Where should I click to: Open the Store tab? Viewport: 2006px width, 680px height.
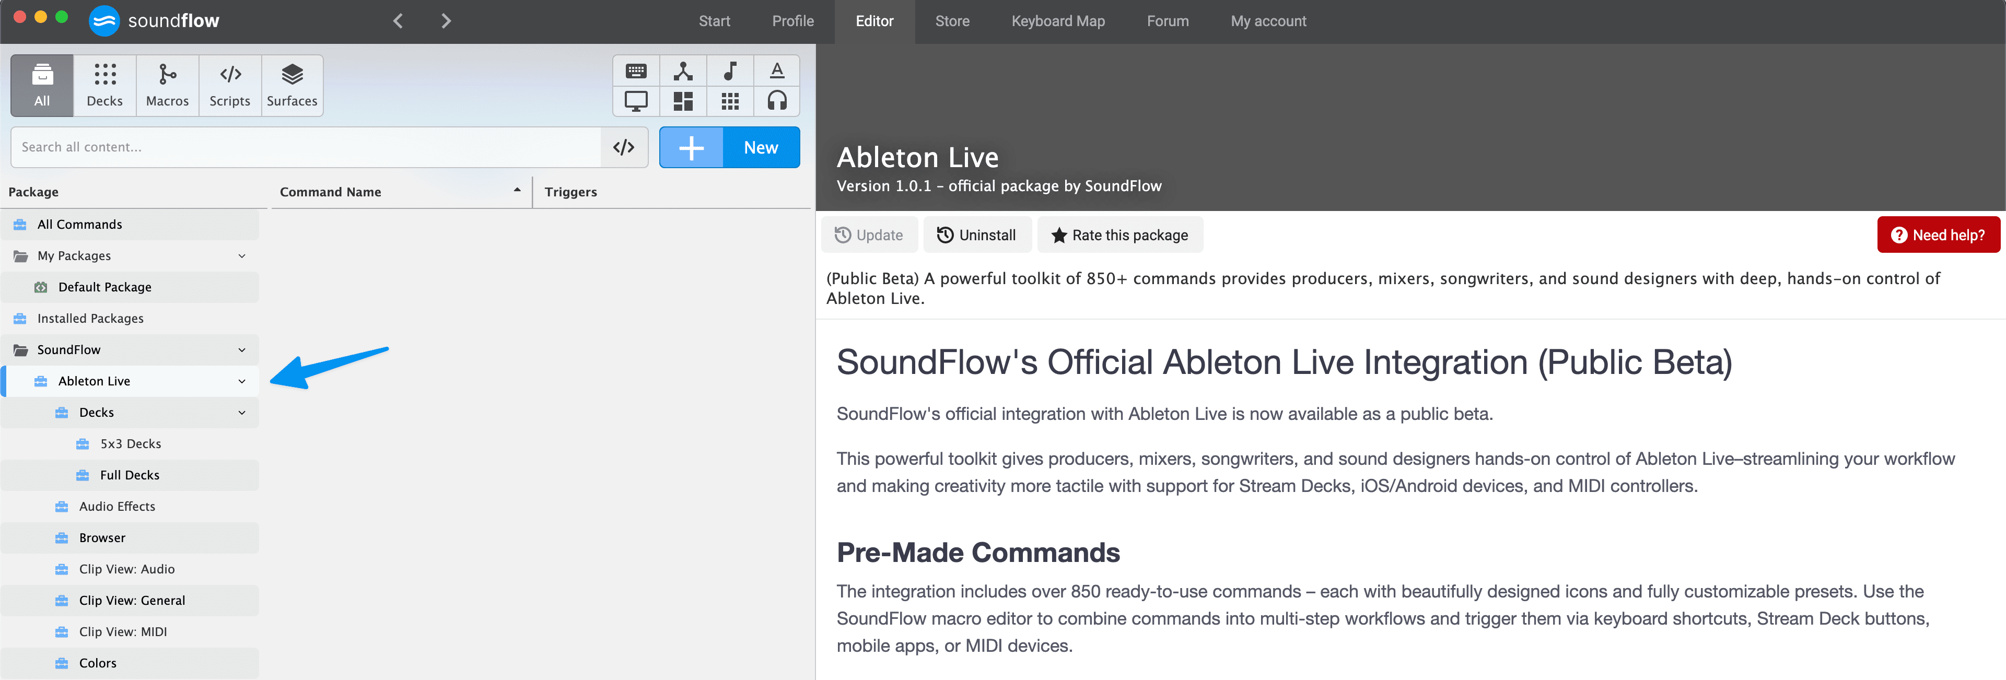pyautogui.click(x=952, y=21)
